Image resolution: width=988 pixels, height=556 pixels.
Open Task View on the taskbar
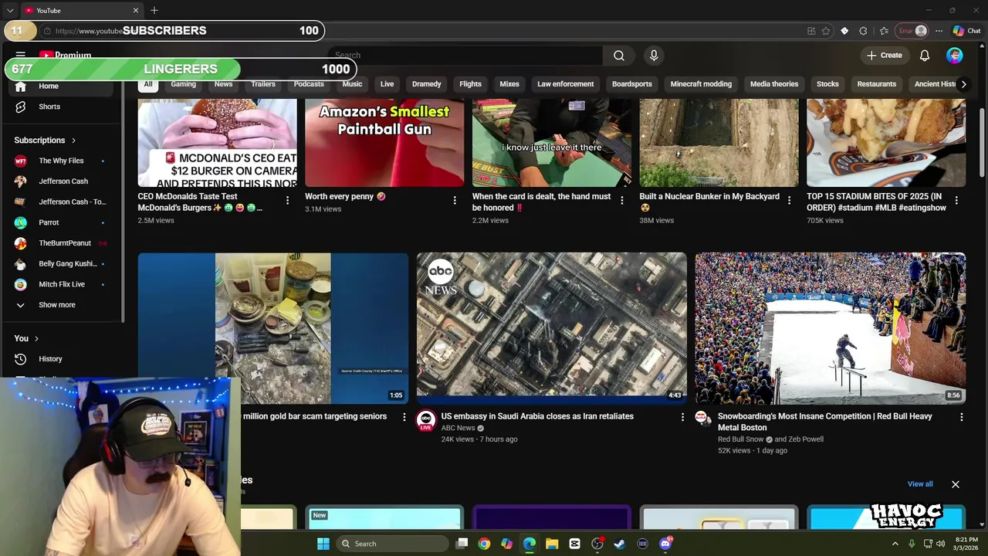462,544
